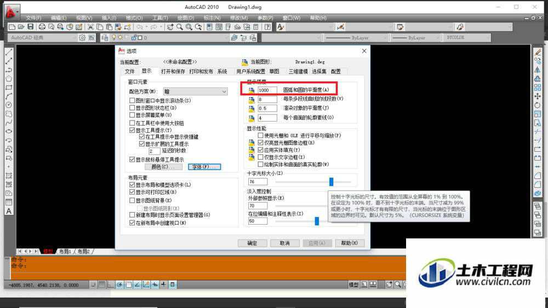
Task: Select the Multiline Text A tool
Action: [9, 211]
